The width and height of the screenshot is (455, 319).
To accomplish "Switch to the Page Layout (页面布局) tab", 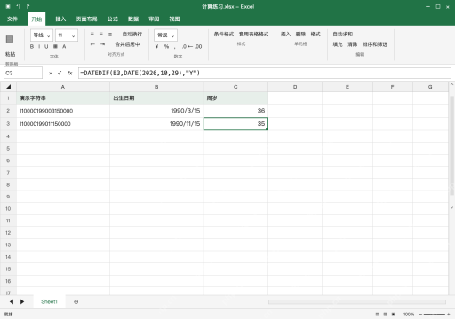I will pyautogui.click(x=86, y=19).
